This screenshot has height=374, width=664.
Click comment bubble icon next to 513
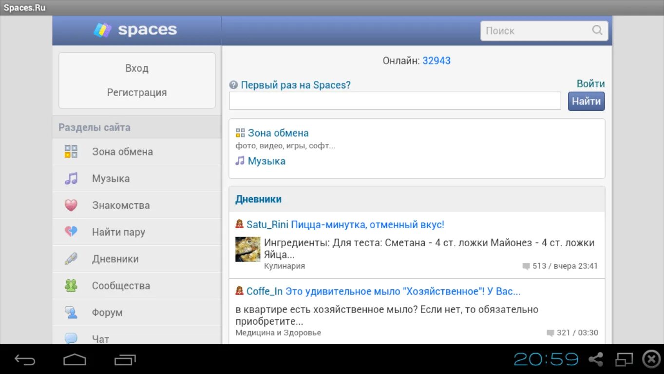pyautogui.click(x=526, y=266)
